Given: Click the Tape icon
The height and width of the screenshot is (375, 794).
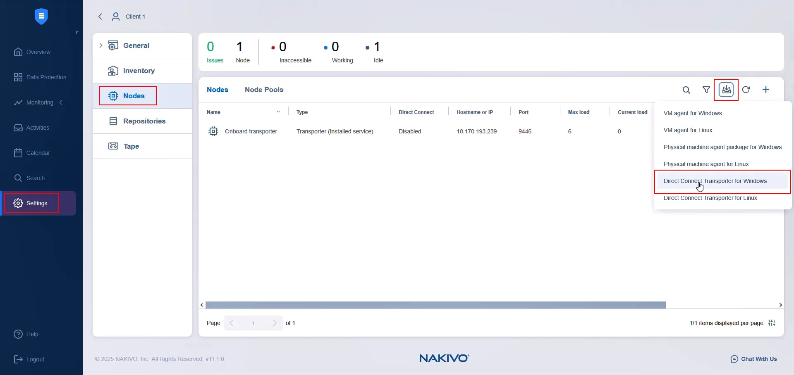Looking at the screenshot, I should click(113, 146).
